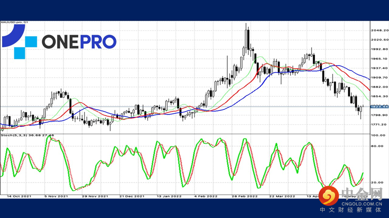
Task: Click the 14 Oct 2021 date label
Action: (x=19, y=196)
